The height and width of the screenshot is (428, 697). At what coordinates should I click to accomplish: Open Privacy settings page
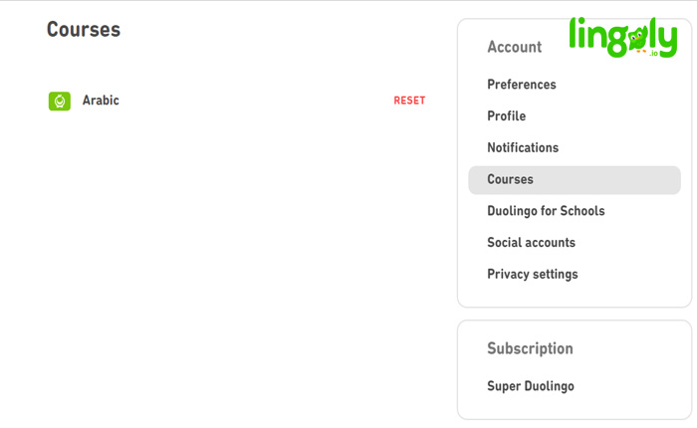point(533,275)
